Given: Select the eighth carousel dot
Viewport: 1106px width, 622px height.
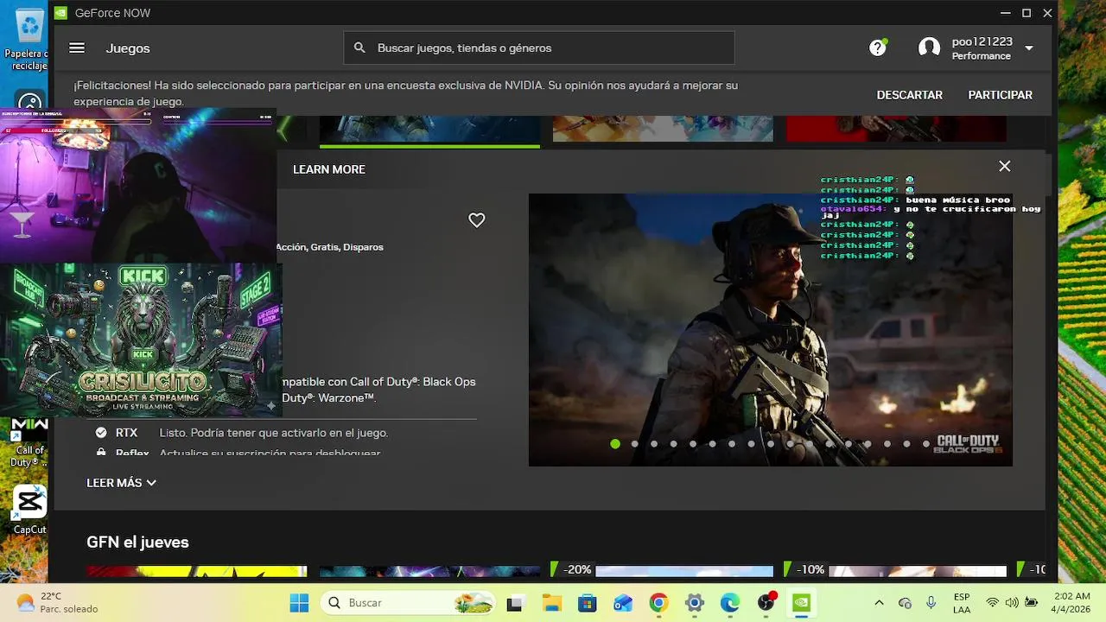Looking at the screenshot, I should tap(751, 444).
